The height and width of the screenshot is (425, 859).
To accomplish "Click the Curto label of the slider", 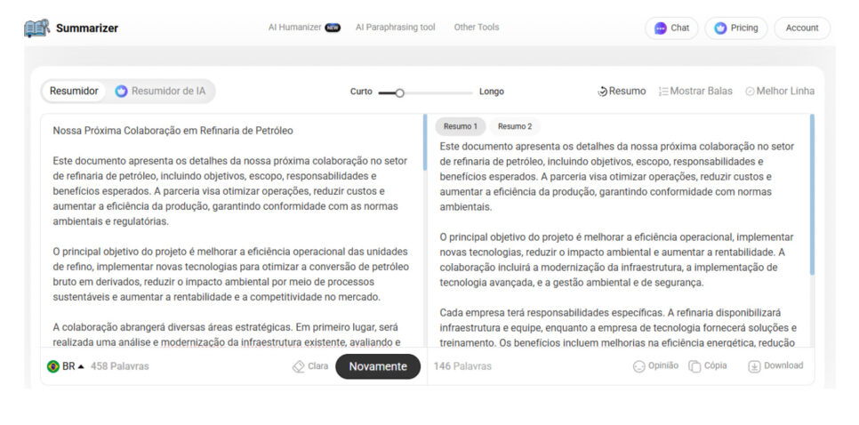I will pyautogui.click(x=361, y=92).
